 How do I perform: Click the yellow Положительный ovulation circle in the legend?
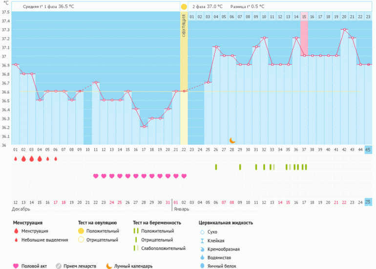click(81, 231)
